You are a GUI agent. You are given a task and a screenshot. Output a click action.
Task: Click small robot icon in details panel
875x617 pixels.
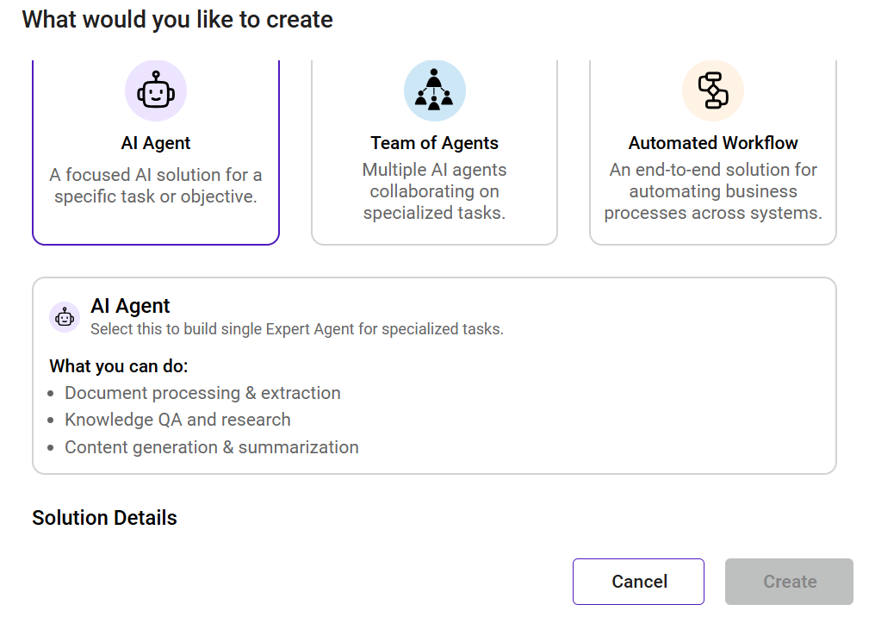[x=65, y=317]
